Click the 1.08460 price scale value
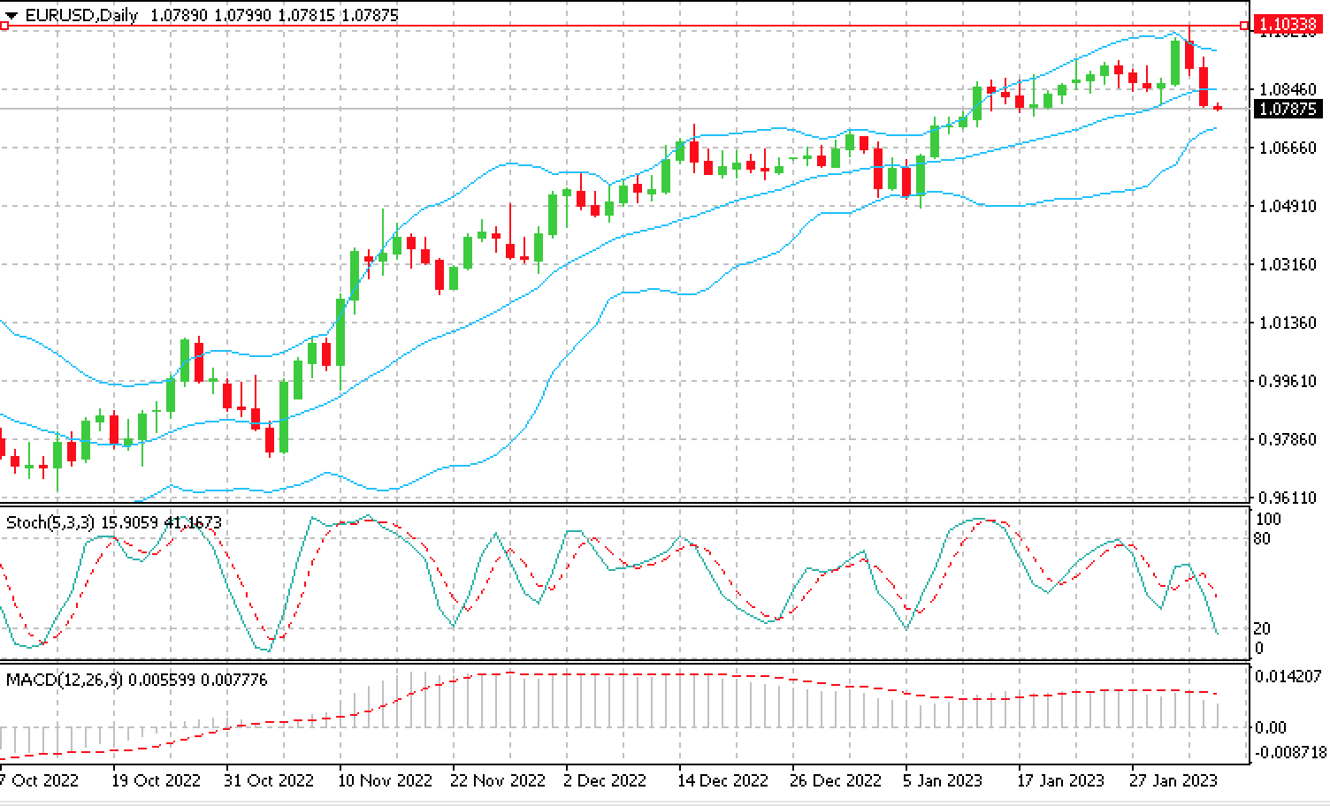 [x=1288, y=89]
